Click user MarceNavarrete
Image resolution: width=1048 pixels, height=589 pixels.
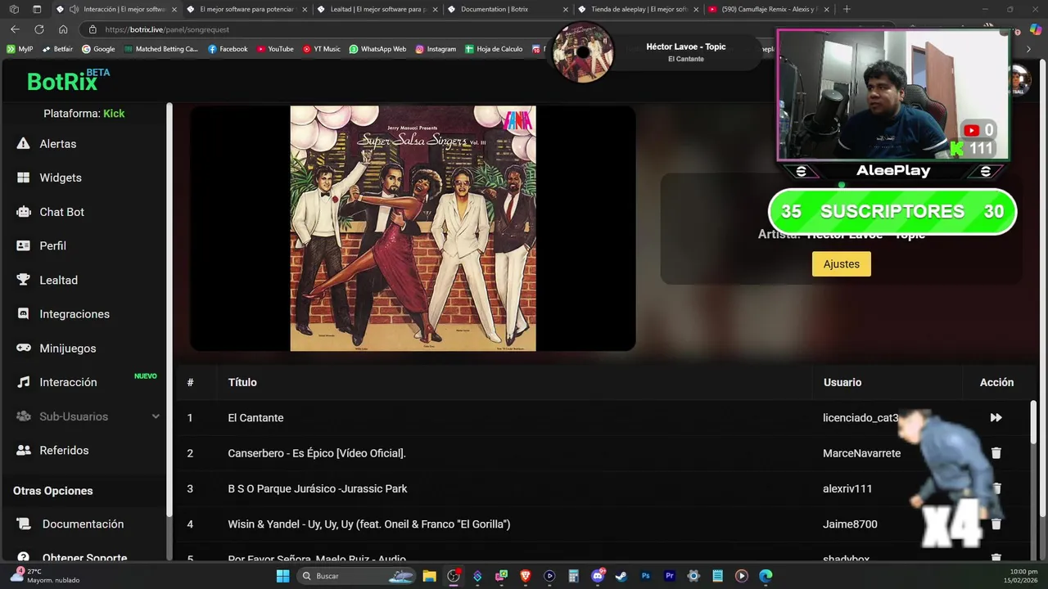coord(861,453)
